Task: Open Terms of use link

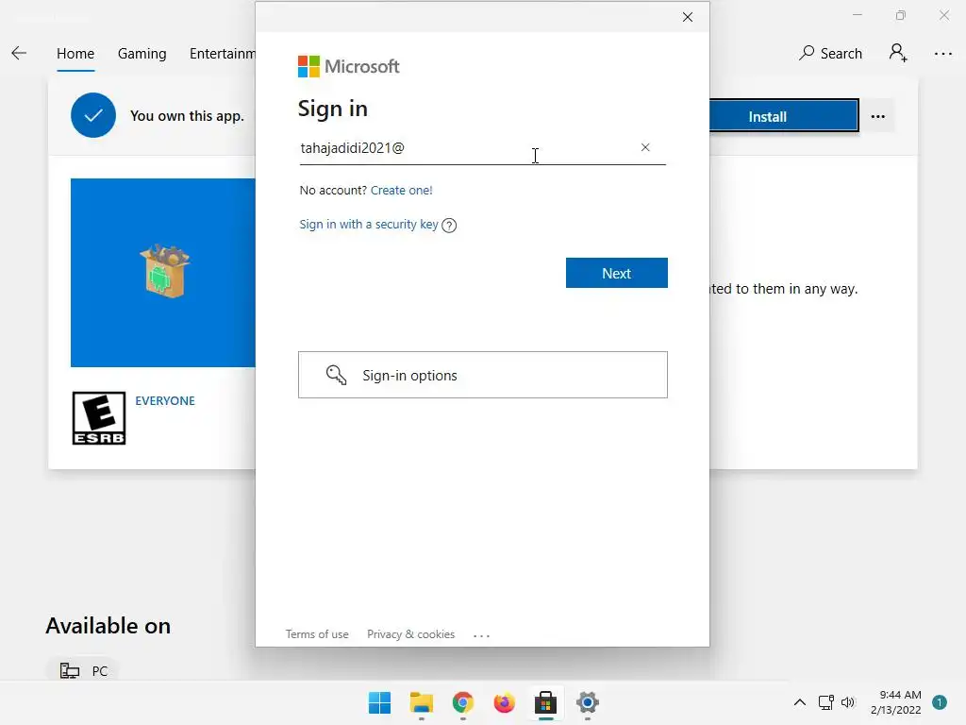Action: click(317, 634)
